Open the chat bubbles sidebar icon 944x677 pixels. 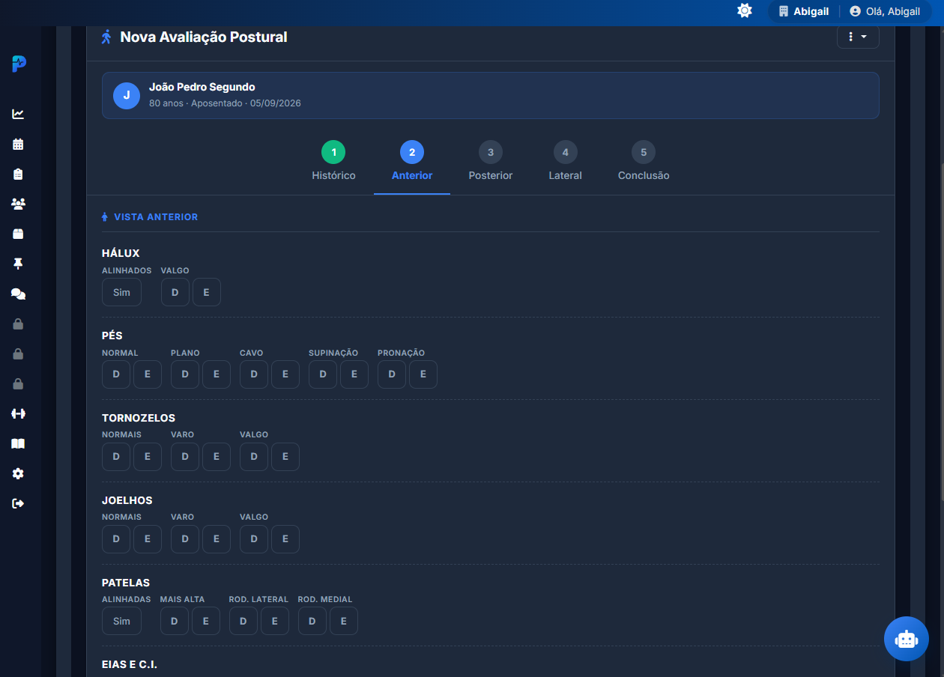[x=18, y=294]
